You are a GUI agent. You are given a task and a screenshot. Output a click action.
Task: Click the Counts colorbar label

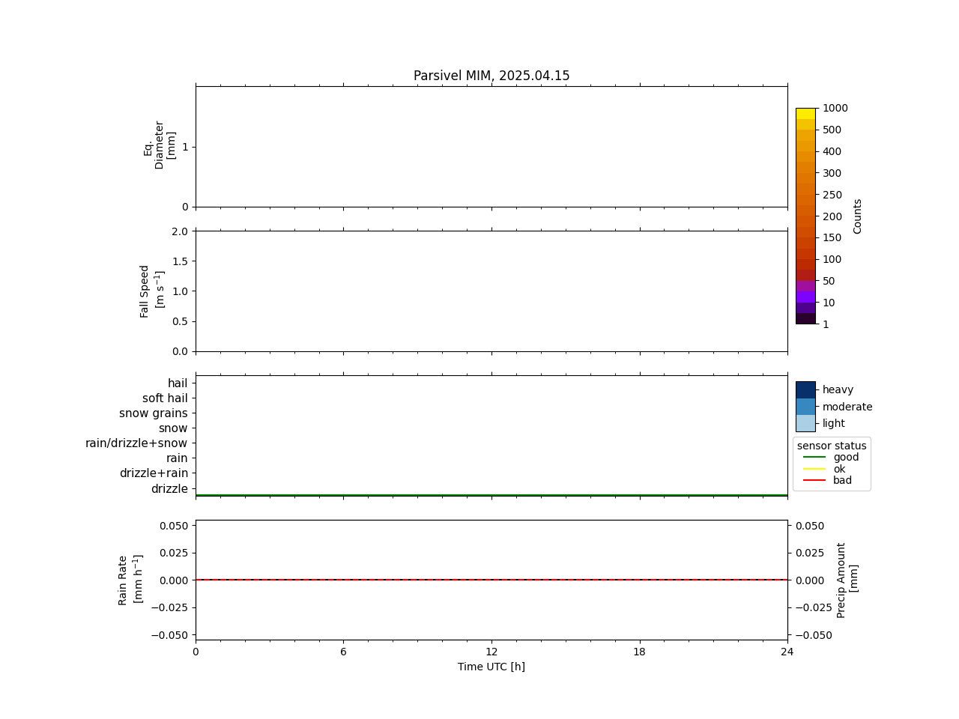(858, 216)
